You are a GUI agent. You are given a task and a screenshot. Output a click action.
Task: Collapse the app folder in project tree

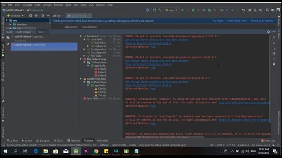click(x=7, y=21)
